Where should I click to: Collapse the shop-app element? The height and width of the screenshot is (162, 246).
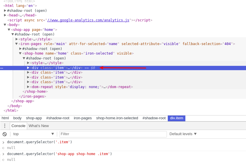9,30
